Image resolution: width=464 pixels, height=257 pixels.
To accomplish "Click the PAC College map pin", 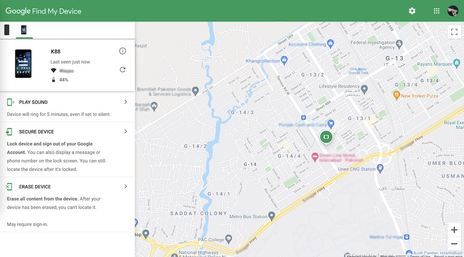I will (228, 238).
